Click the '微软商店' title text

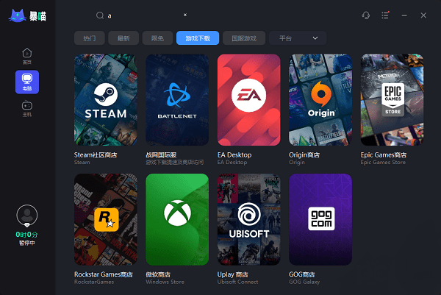(158, 274)
